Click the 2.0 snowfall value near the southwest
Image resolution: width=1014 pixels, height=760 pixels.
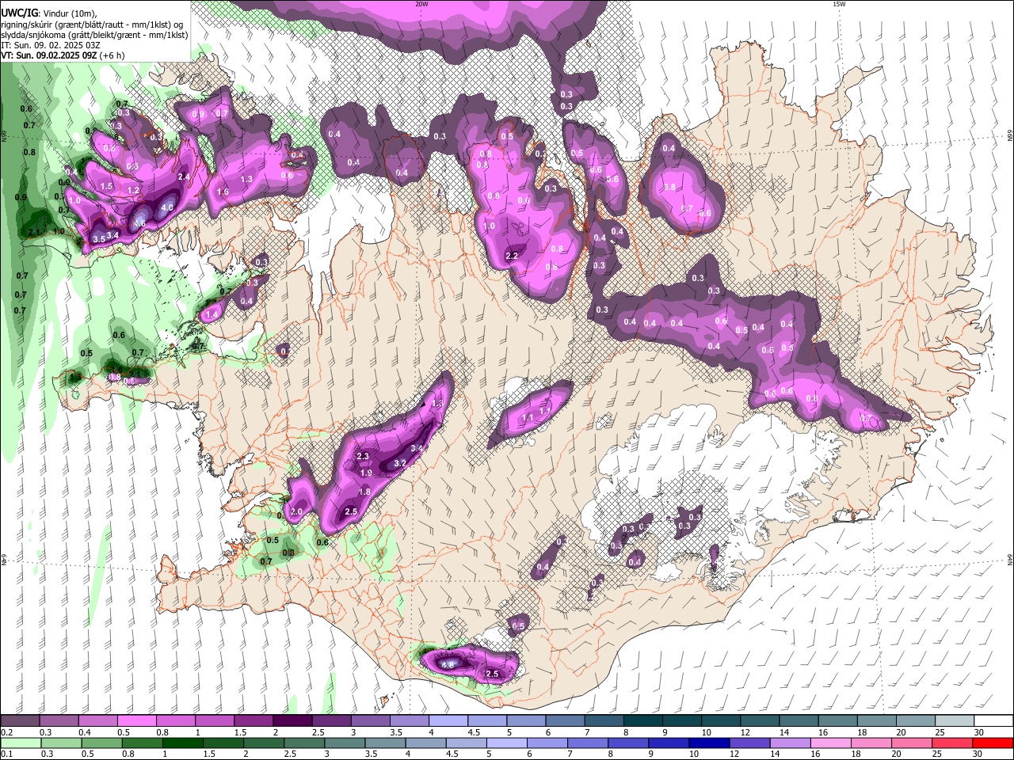297,512
